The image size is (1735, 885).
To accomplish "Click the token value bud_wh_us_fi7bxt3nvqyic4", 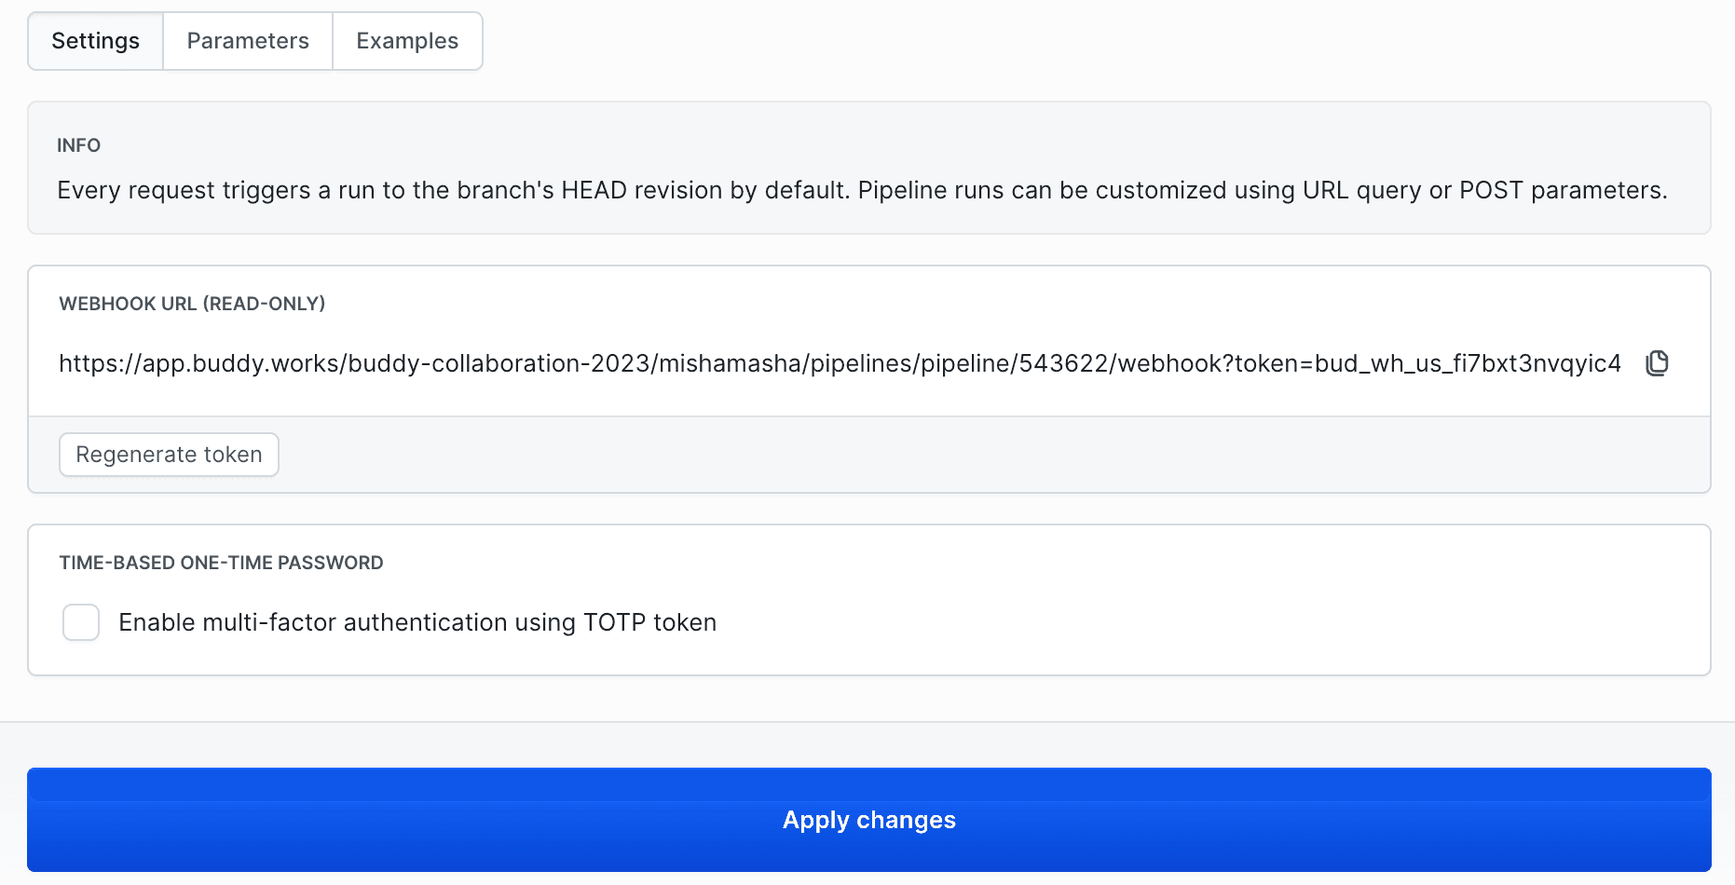I will pos(1468,363).
